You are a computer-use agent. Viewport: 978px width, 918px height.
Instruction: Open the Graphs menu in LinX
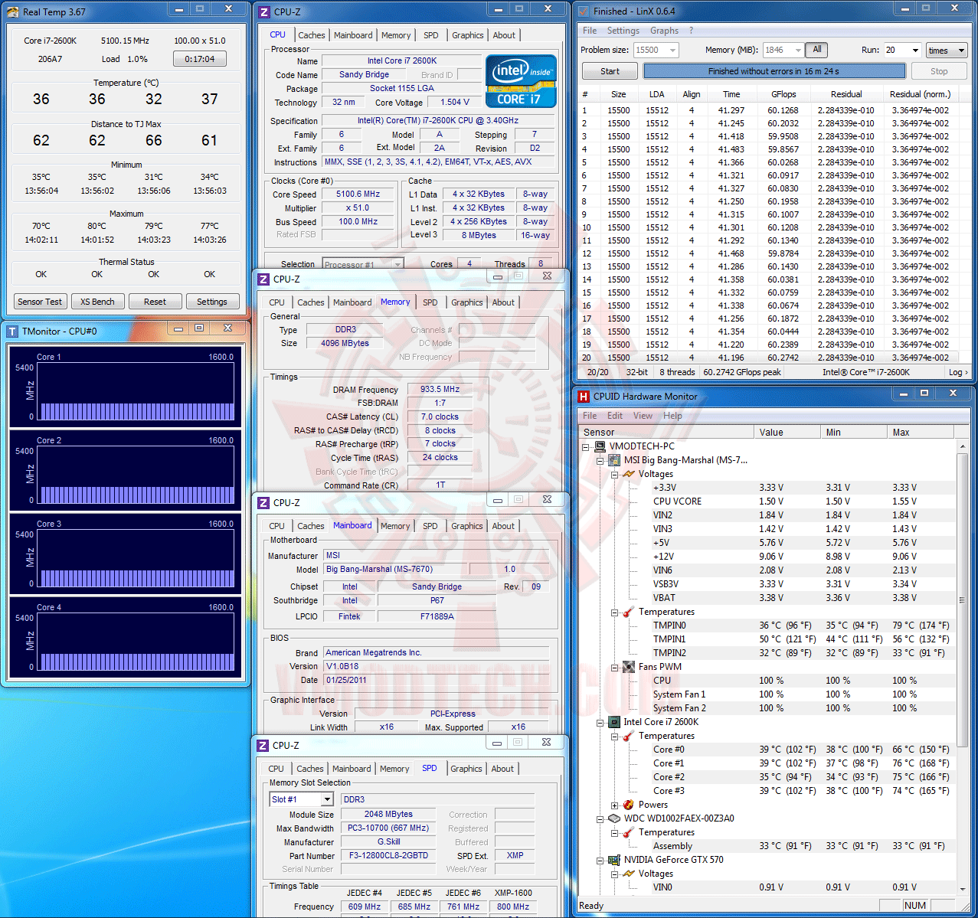(664, 31)
